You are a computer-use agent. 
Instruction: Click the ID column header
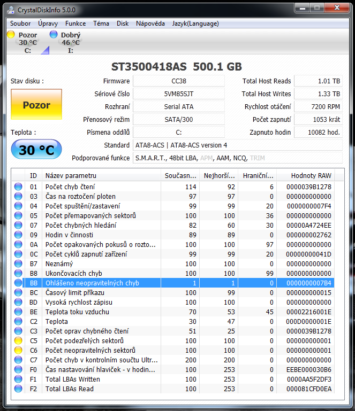33,176
